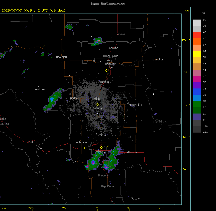Click the red swatch in the dBZ legend

pos(197,35)
